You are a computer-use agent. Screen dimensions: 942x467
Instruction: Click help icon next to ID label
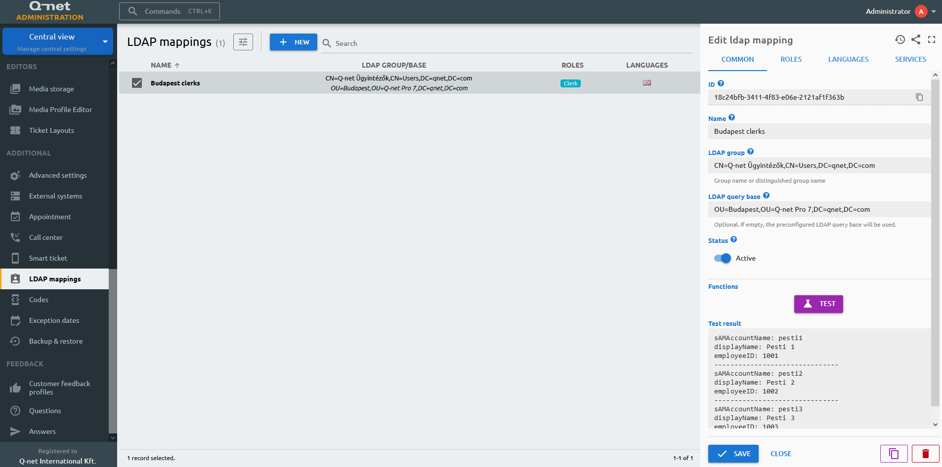[x=721, y=83]
